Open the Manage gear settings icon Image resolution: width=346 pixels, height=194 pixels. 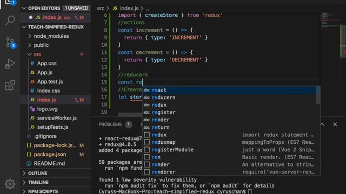(x=10, y=184)
